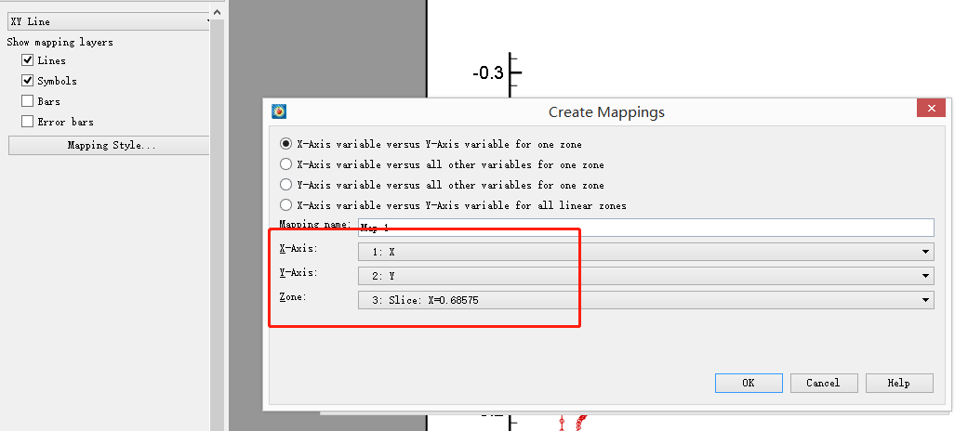968x431 pixels.
Task: Open the XY Line plot type dropdown
Action: click(x=109, y=21)
